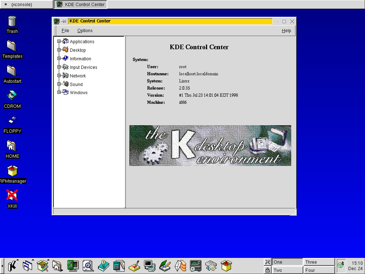Open the CDROM desktop icon

click(x=12, y=100)
